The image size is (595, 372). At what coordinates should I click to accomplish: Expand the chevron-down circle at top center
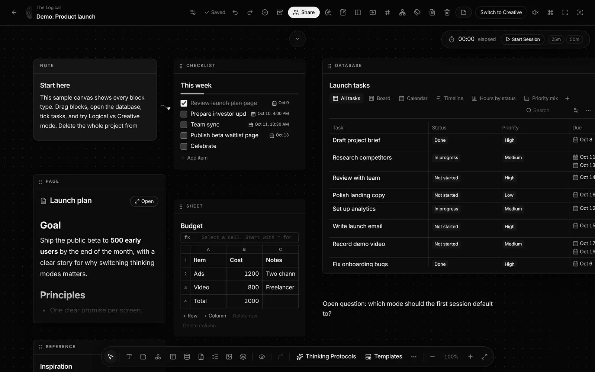point(297,39)
